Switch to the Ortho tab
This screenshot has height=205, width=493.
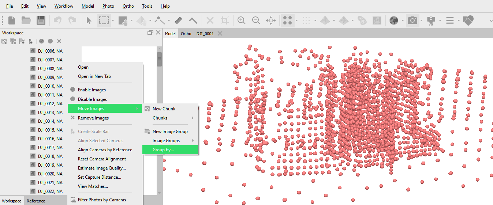pyautogui.click(x=186, y=33)
